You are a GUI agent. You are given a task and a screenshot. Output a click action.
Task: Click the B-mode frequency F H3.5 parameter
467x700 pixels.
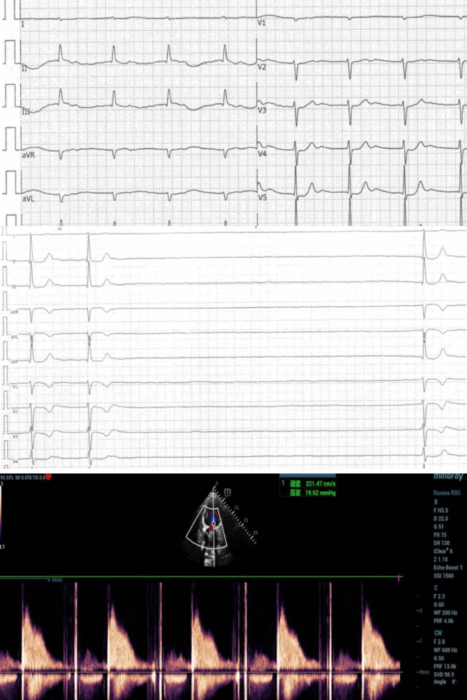tap(441, 510)
